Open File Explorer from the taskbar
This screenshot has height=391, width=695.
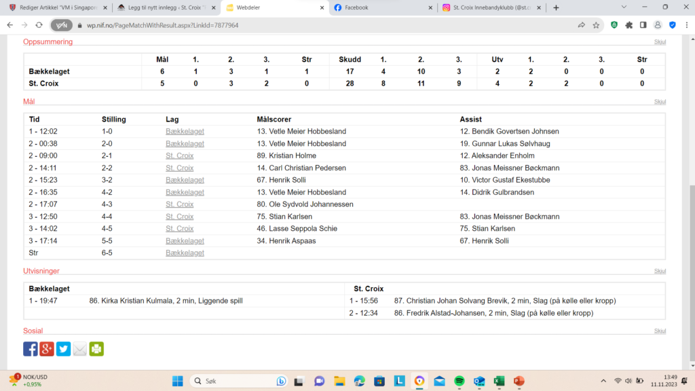click(339, 381)
